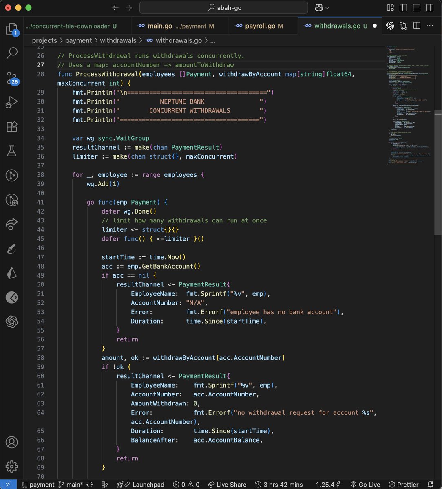Click the editor vertical scrollbar thumb

pyautogui.click(x=438, y=172)
